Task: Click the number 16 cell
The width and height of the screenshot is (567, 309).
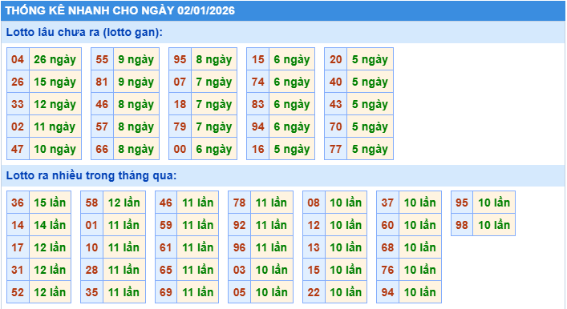Action: click(257, 149)
